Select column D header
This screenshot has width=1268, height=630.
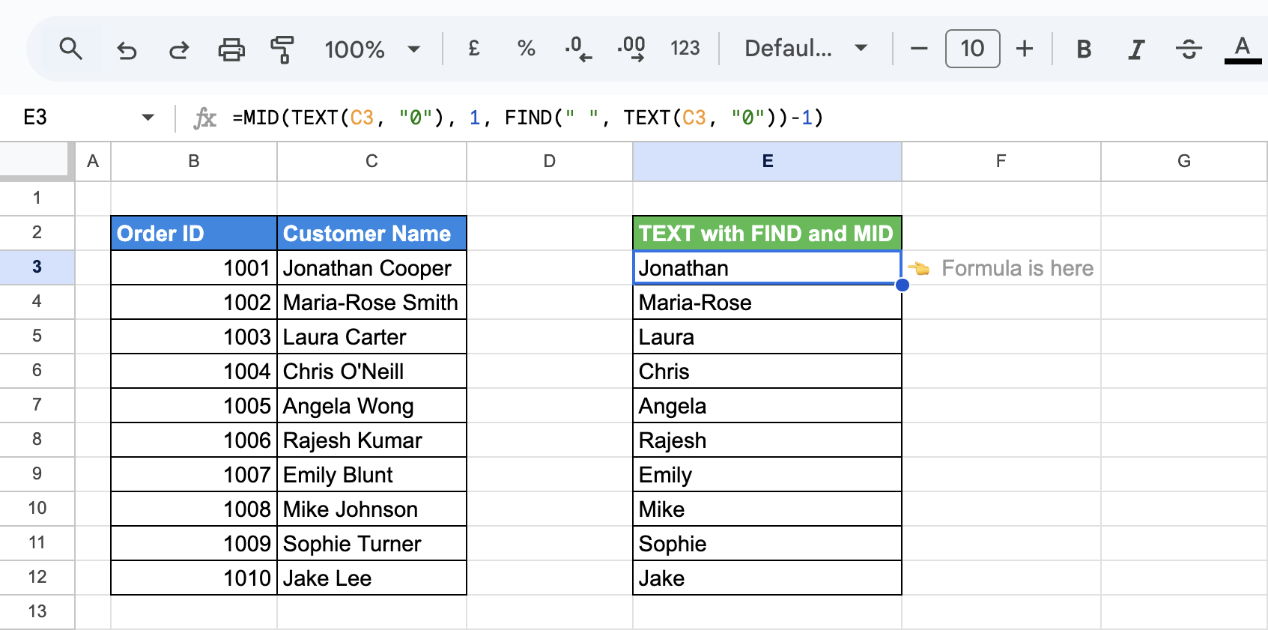click(x=550, y=161)
